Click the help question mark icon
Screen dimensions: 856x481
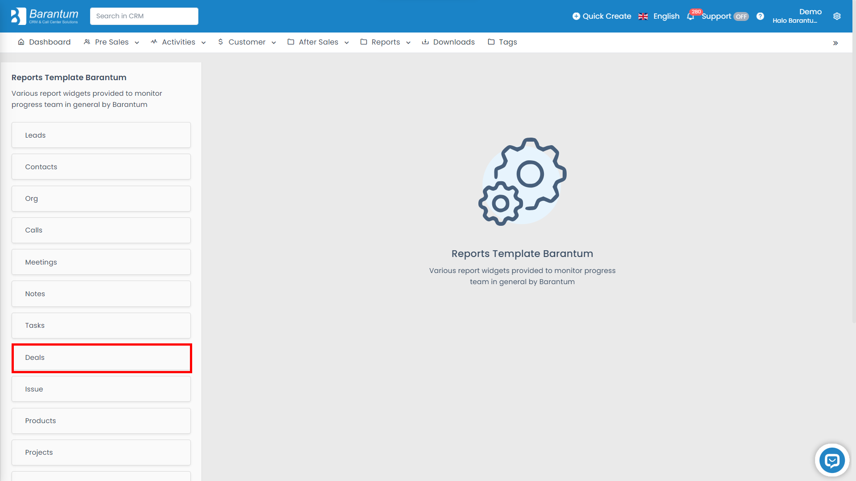pos(760,16)
